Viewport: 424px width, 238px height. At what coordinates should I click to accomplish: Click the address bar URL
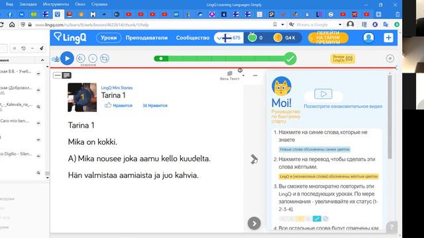(x=92, y=25)
